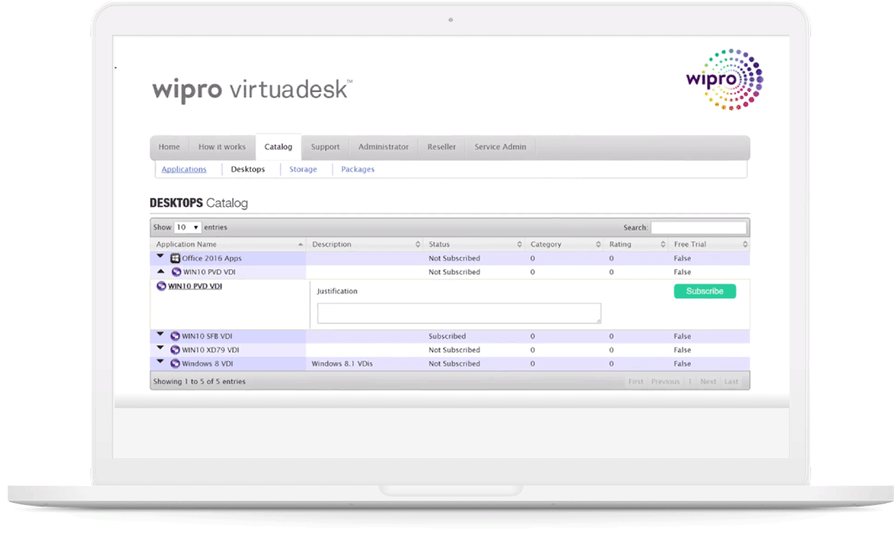Open the underlined WIN10 PVD VDI link
The image size is (894, 534).
click(x=195, y=287)
